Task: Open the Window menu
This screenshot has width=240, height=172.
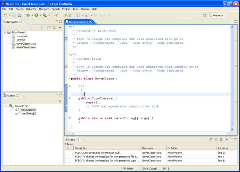Action: click(x=85, y=9)
